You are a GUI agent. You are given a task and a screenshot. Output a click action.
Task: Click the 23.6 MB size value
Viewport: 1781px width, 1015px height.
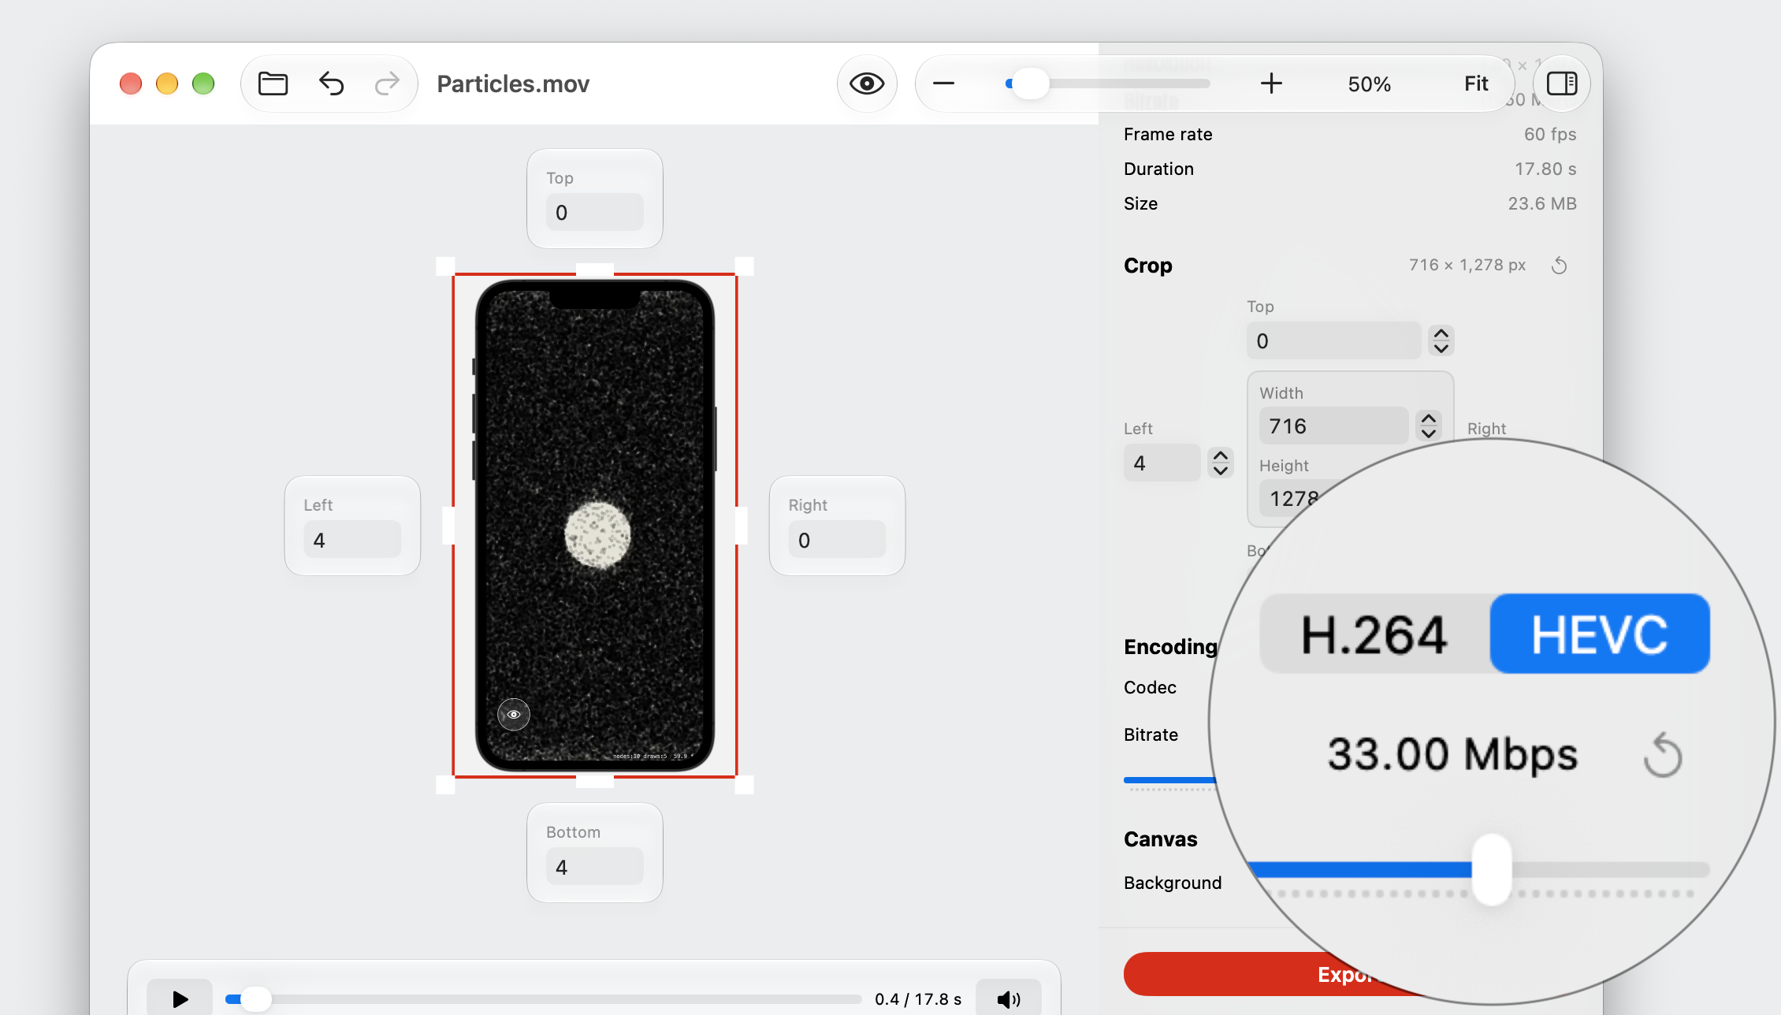pos(1542,204)
